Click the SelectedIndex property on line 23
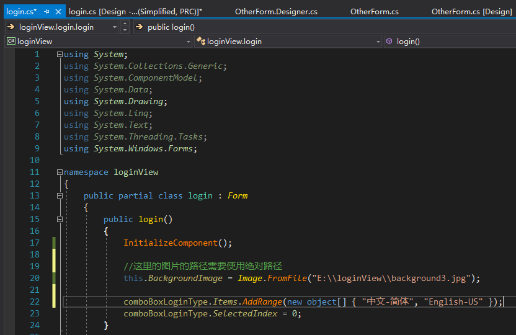The height and width of the screenshot is (335, 516). (245, 314)
